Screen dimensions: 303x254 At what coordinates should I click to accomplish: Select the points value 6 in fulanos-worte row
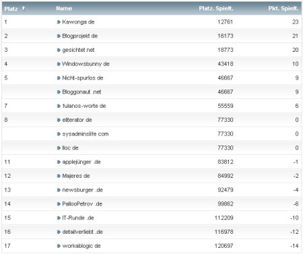pos(297,106)
